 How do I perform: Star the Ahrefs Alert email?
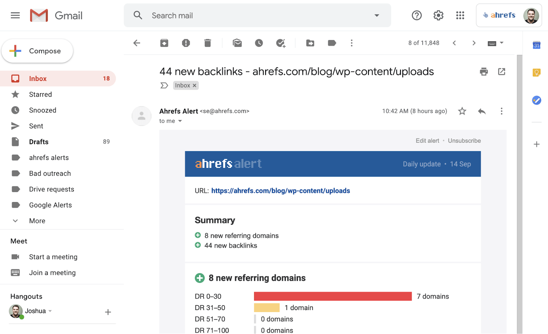[462, 111]
